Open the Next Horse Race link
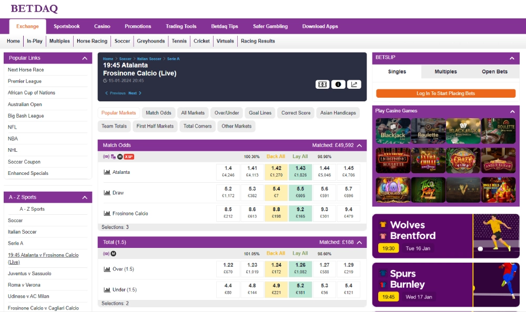526x312 pixels. click(x=26, y=69)
